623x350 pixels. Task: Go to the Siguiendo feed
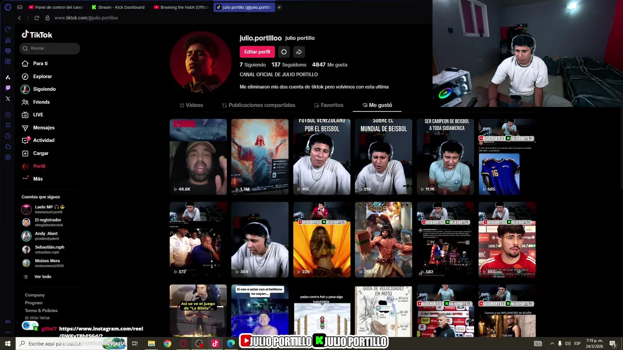38,89
